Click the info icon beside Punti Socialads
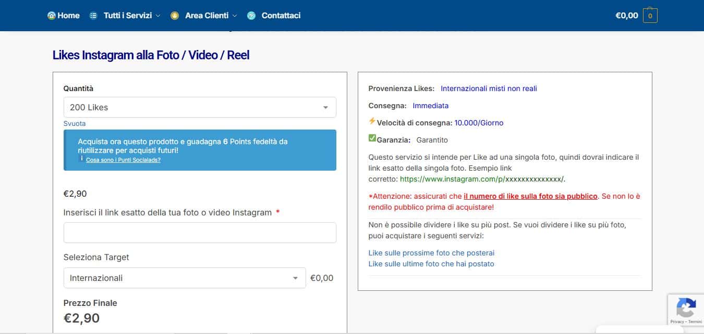This screenshot has height=334, width=704. coord(81,159)
